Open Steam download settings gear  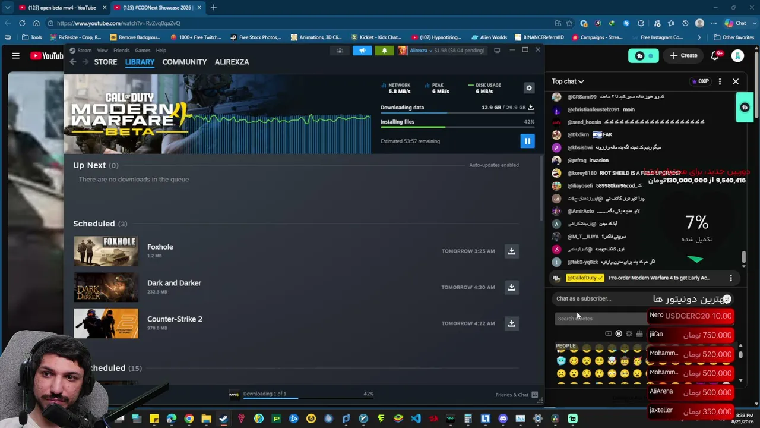pyautogui.click(x=529, y=88)
